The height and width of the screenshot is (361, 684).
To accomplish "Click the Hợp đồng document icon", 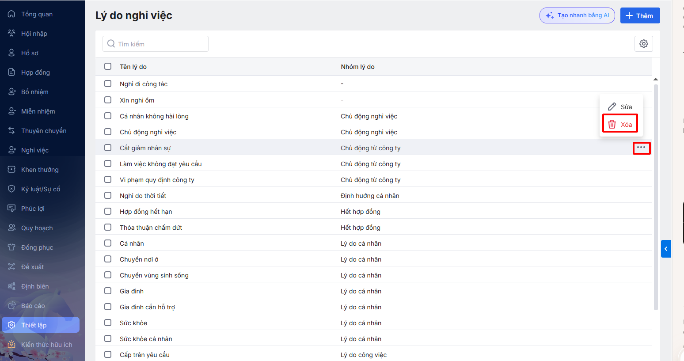I will tap(11, 72).
